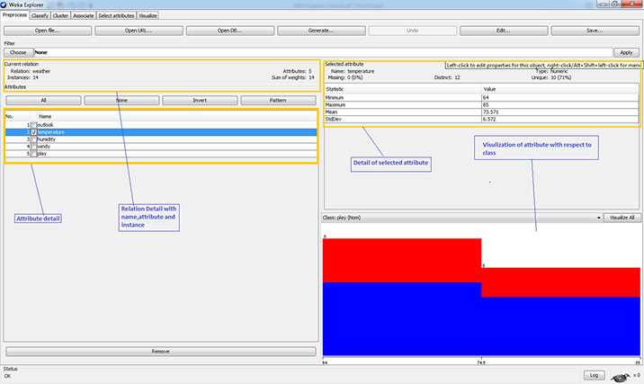This screenshot has width=644, height=384.
Task: Uncheck the temperature attribute checkbox
Action: click(x=33, y=132)
